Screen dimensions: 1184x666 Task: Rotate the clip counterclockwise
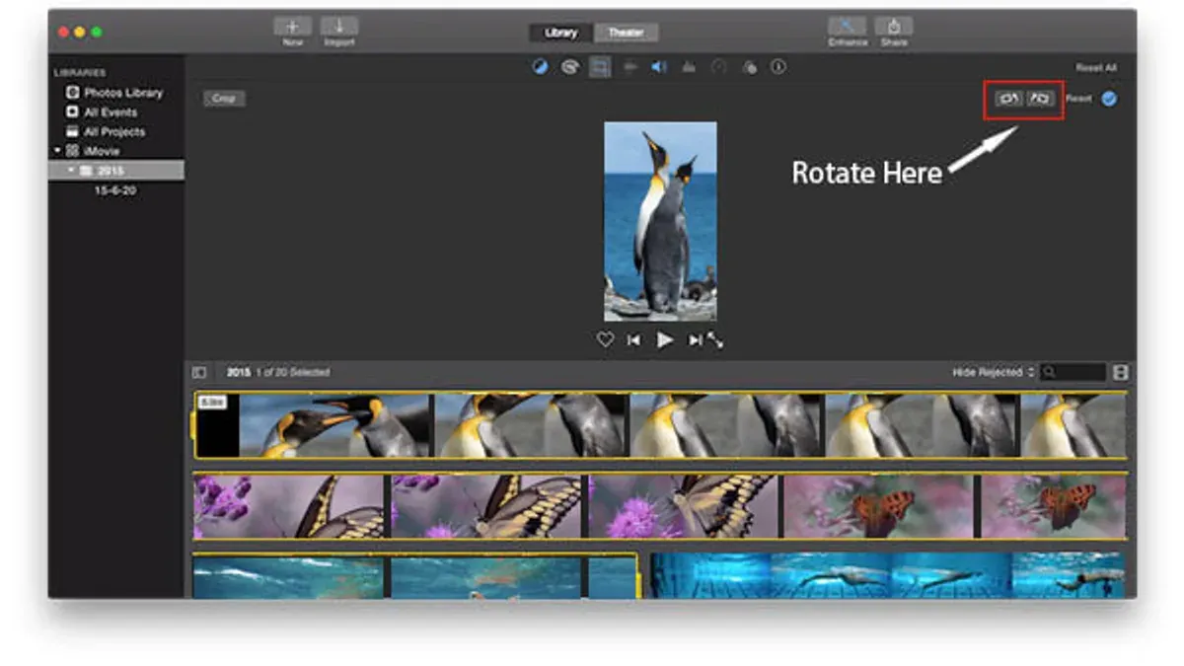tap(1008, 99)
